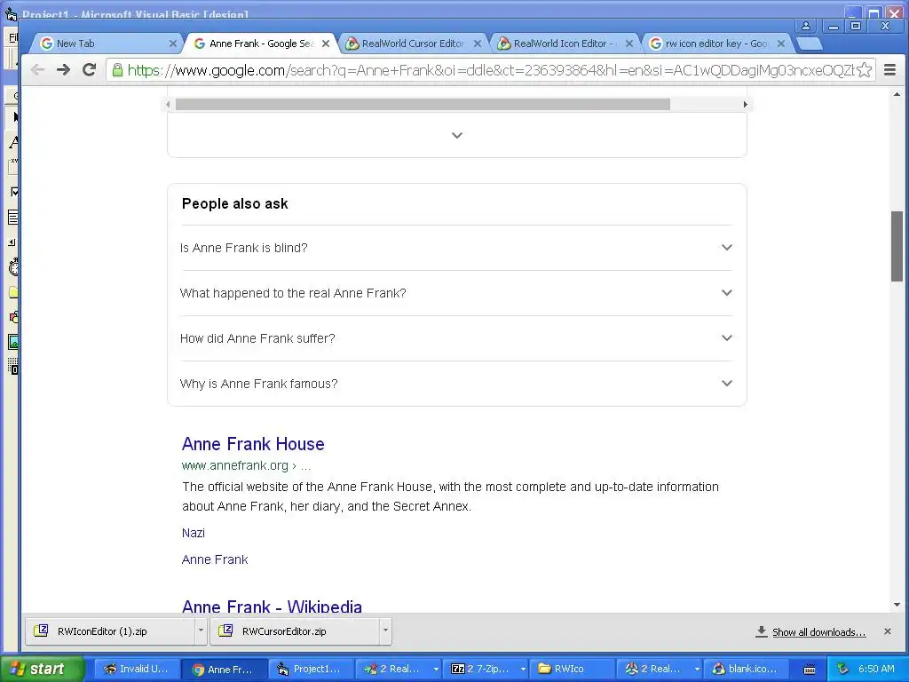The width and height of the screenshot is (909, 682).
Task: Switch to the rw icon editor key tab
Action: 716,44
